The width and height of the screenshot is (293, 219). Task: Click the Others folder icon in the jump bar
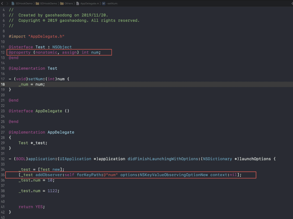[62, 3]
